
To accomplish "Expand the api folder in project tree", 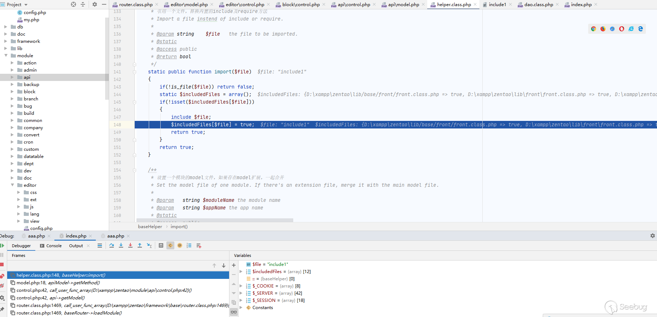I will pos(12,77).
